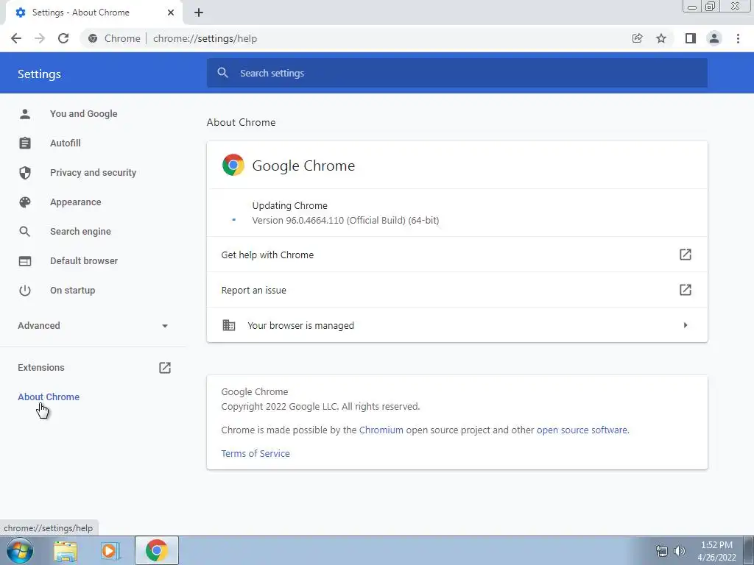Follow the open source software link
754x565 pixels.
[582, 430]
